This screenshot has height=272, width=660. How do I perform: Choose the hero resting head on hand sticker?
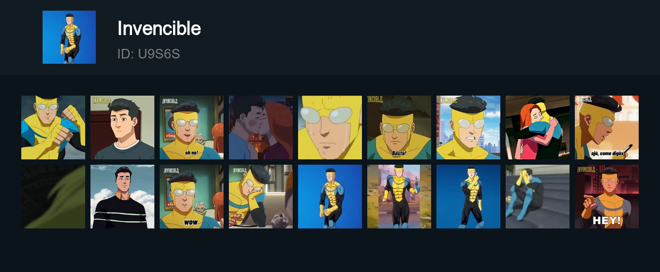(261, 197)
